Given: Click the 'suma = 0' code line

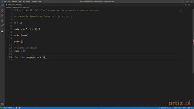Looking at the screenshot, I should 19,51.
